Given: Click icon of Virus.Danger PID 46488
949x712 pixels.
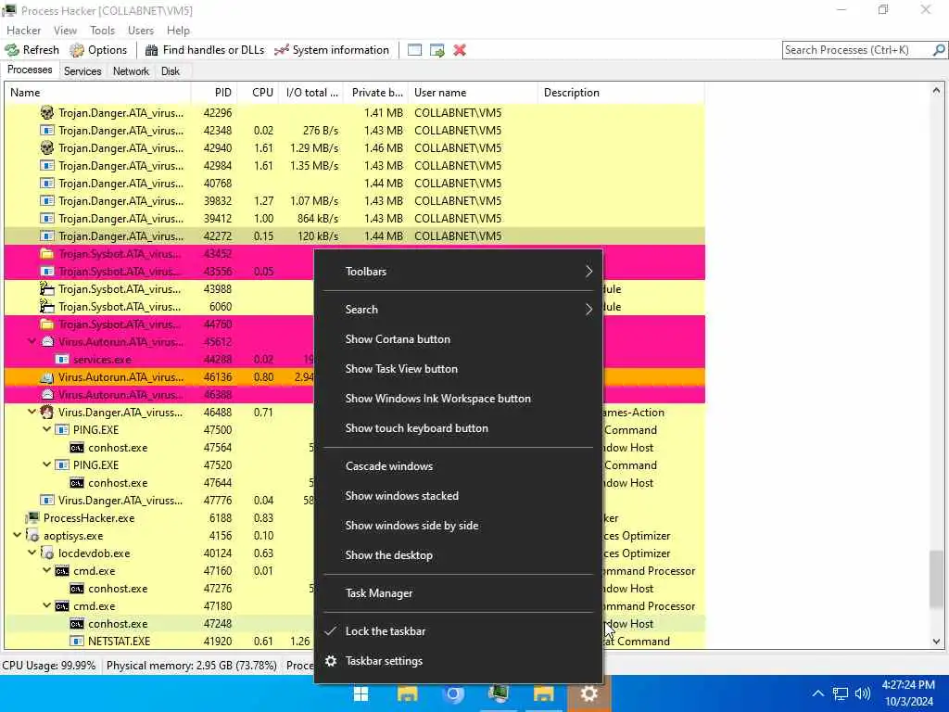Looking at the screenshot, I should coord(46,413).
